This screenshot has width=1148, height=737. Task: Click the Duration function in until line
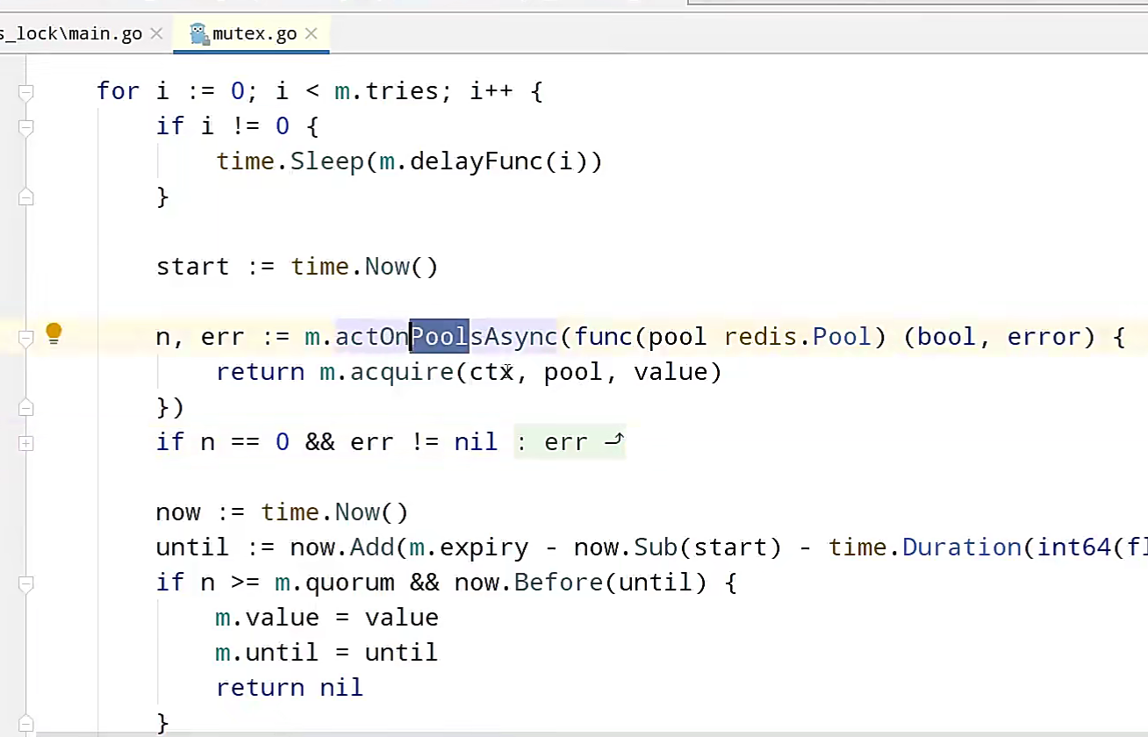coord(961,547)
